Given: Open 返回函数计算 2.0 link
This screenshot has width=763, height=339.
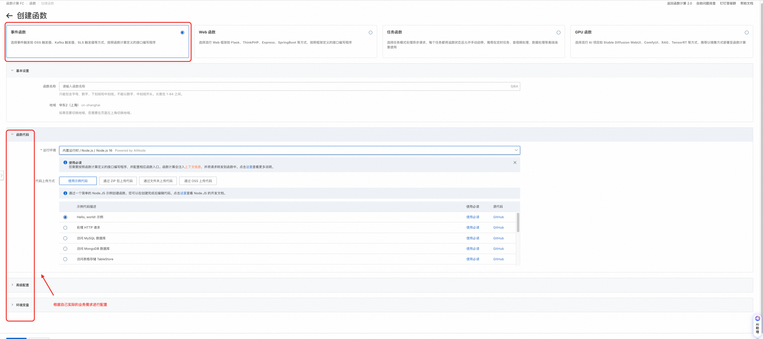Looking at the screenshot, I should pyautogui.click(x=679, y=4).
